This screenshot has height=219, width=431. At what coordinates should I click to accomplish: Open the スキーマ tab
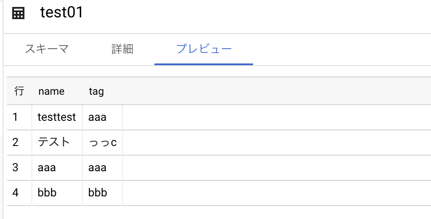click(x=47, y=49)
